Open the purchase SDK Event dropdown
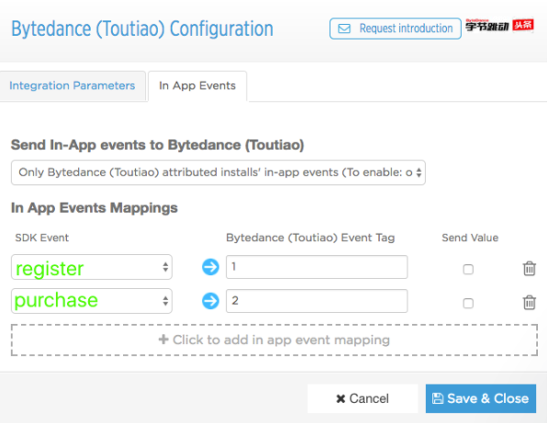 point(92,301)
